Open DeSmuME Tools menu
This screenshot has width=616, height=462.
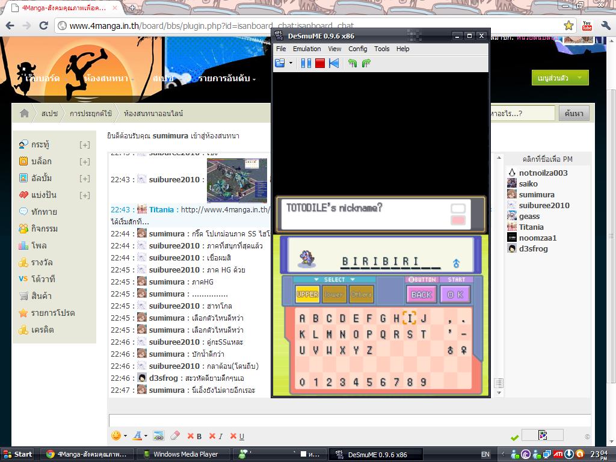coord(381,49)
